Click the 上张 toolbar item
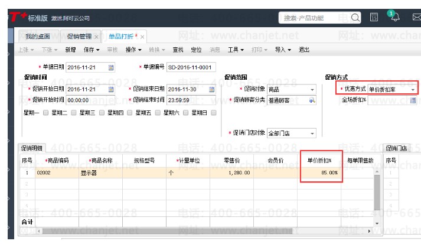Image resolution: width=421 pixels, height=244 pixels. pos(26,50)
